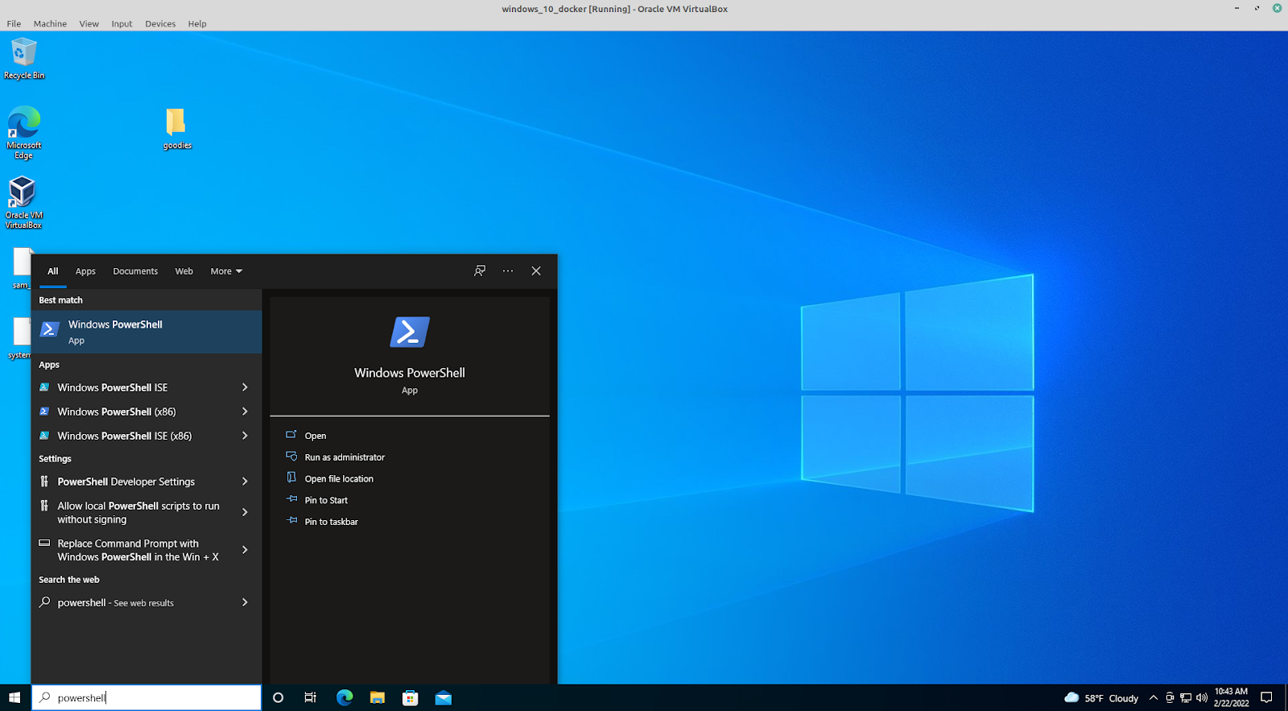
Task: Open the Mail app from taskbar
Action: tap(444, 697)
